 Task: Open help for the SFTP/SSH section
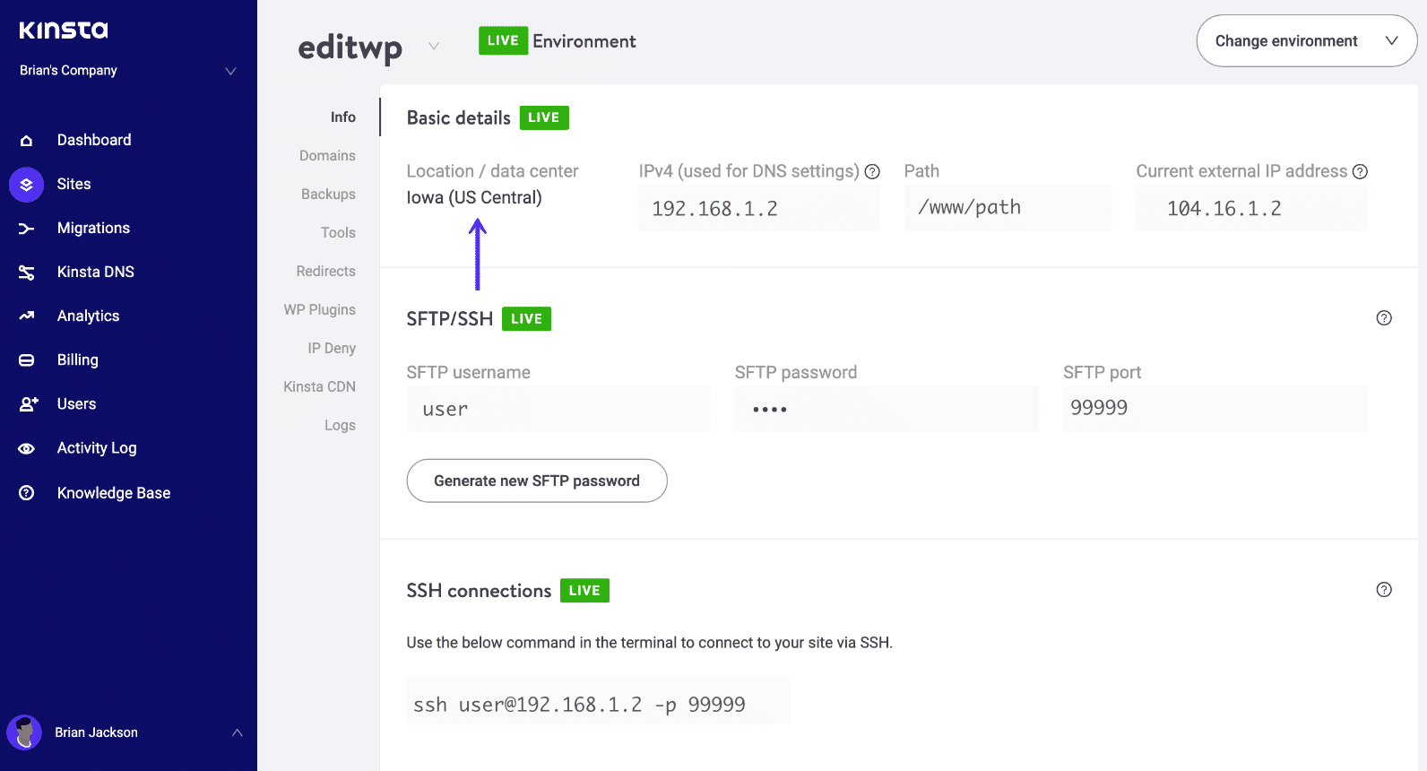[x=1384, y=318]
